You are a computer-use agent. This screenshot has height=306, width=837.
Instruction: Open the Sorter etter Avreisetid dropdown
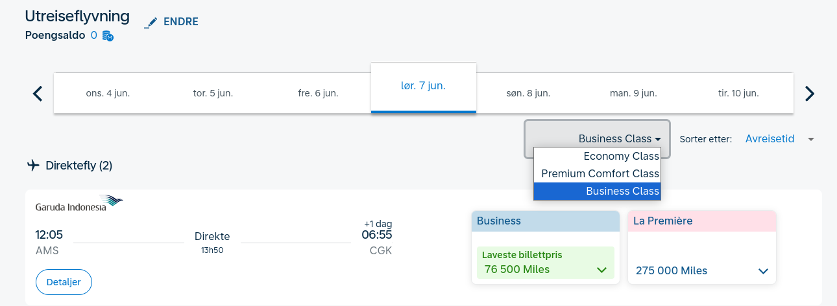[779, 139]
